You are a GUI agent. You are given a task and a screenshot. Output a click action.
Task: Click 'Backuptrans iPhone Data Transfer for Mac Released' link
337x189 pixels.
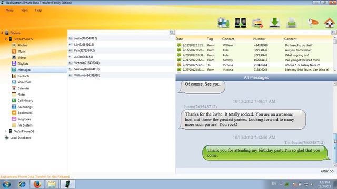click(x=35, y=177)
